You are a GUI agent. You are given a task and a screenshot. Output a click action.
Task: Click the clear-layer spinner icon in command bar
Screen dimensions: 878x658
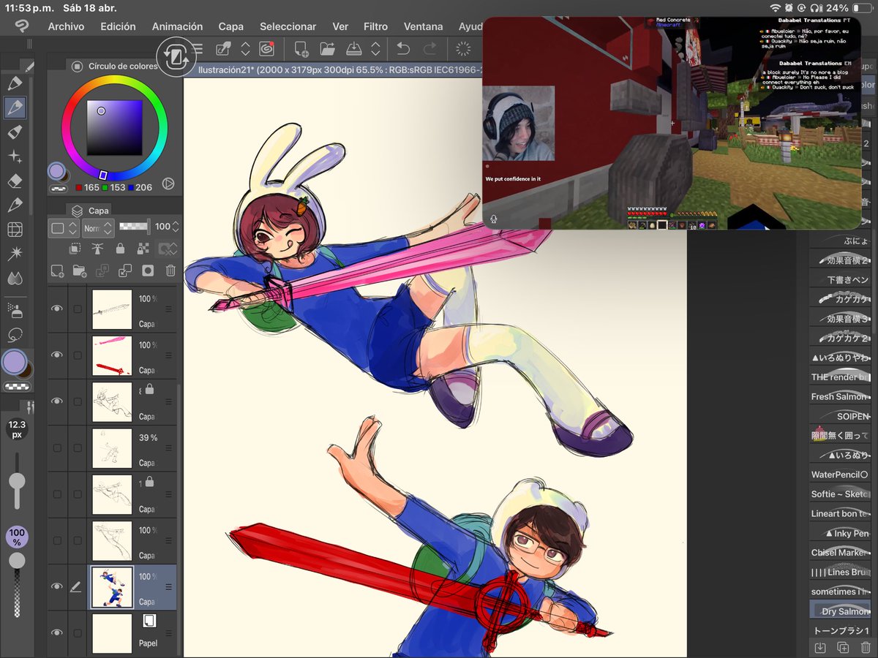pyautogui.click(x=463, y=49)
